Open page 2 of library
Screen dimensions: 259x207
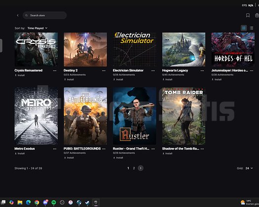click(134, 168)
